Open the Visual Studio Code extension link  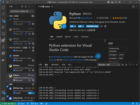62,57
